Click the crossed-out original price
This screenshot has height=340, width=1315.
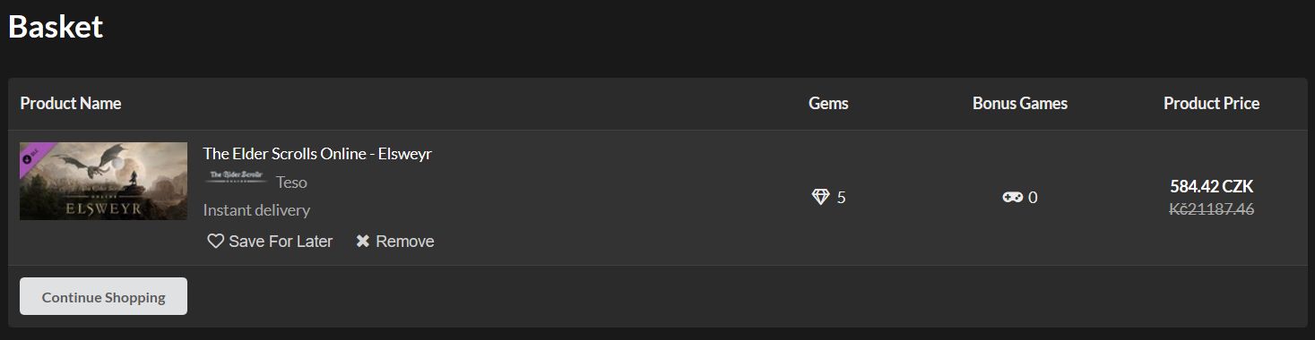1211,209
